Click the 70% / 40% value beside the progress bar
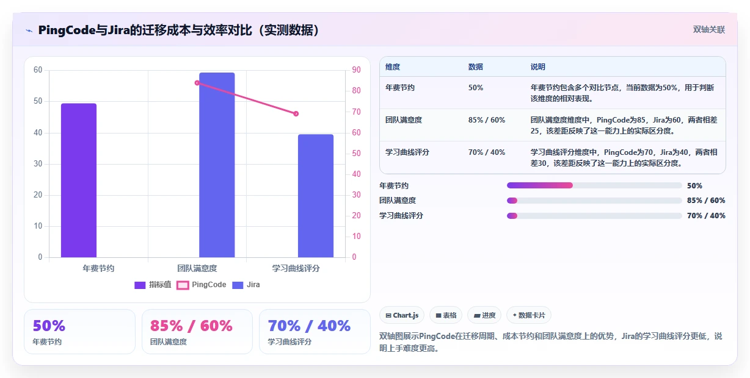750x378 pixels. (706, 216)
